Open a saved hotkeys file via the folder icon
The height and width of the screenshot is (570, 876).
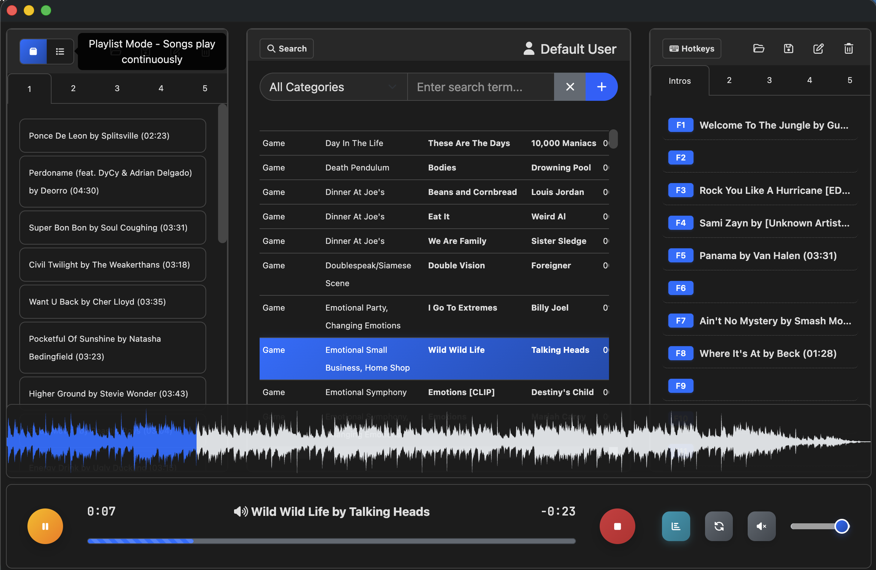pos(759,48)
